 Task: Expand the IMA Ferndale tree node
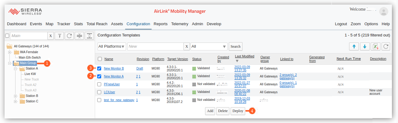[x=10, y=52]
